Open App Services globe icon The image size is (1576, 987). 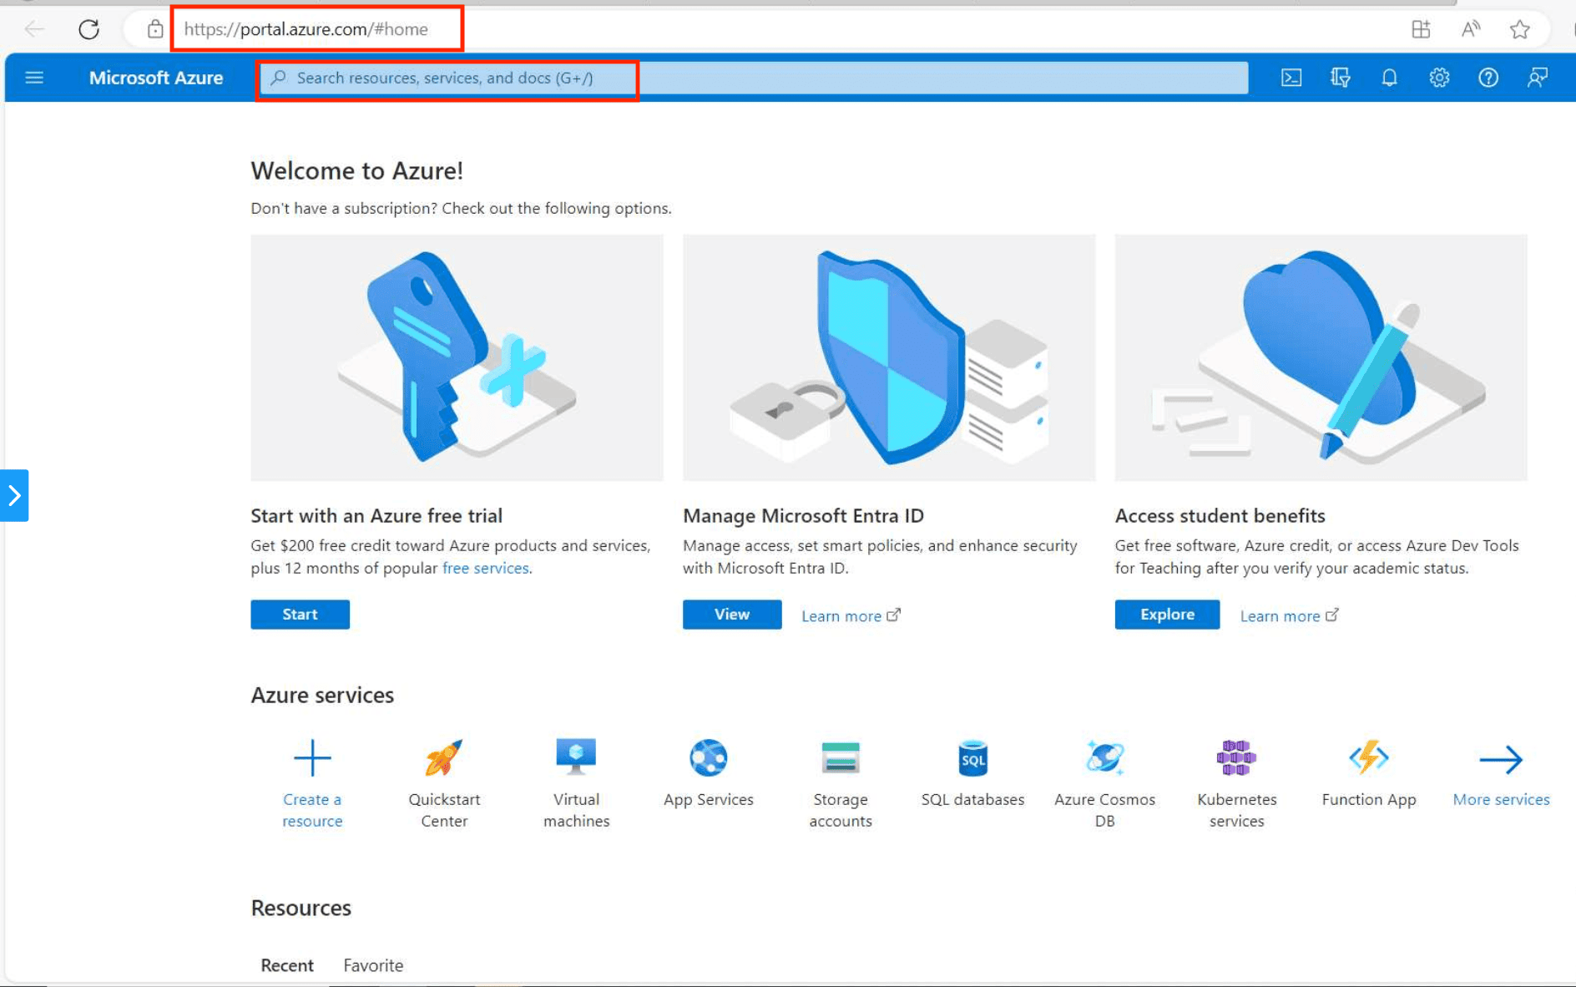(x=709, y=758)
